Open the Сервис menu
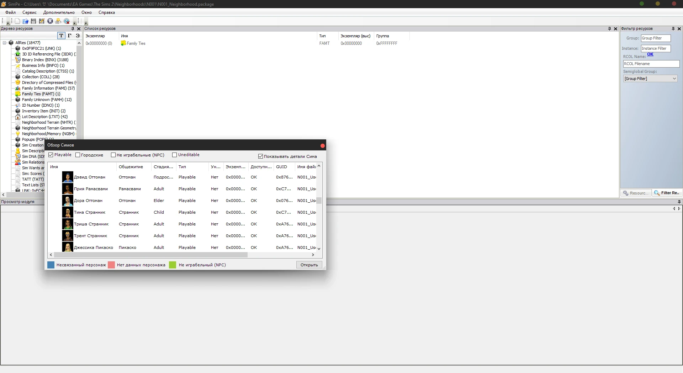Image resolution: width=683 pixels, height=373 pixels. (x=30, y=12)
